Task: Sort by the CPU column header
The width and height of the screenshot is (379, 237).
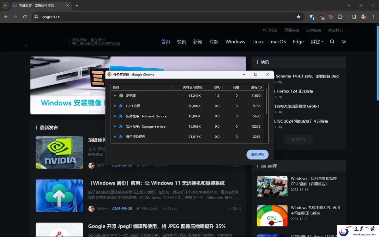Action: (x=213, y=87)
